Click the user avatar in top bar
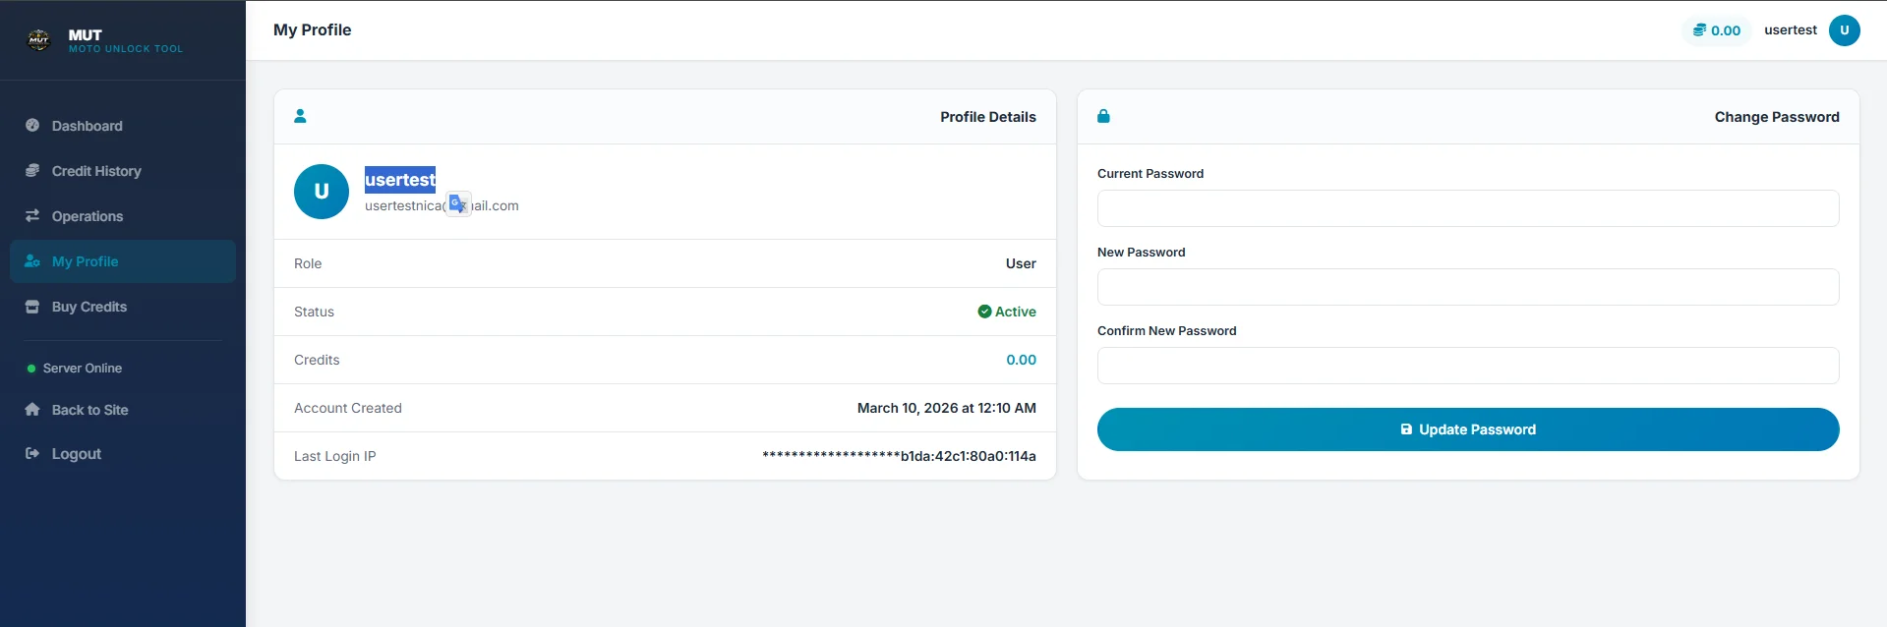1887x627 pixels. [x=1844, y=29]
